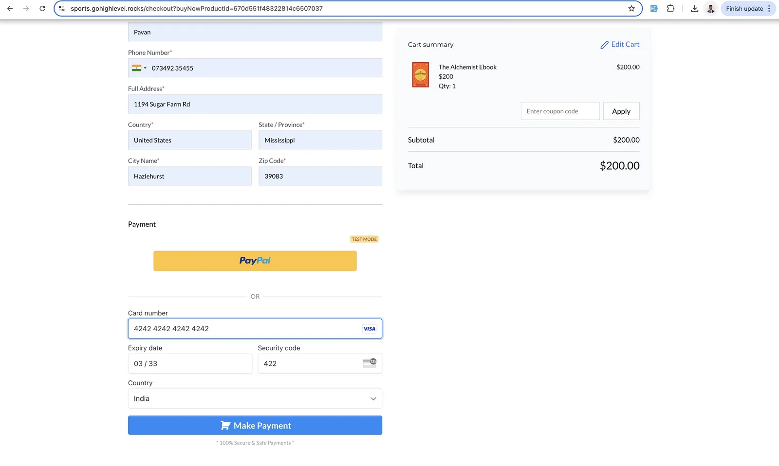Open extensions puzzle menu
Viewport: 779px width, 466px height.
click(670, 8)
